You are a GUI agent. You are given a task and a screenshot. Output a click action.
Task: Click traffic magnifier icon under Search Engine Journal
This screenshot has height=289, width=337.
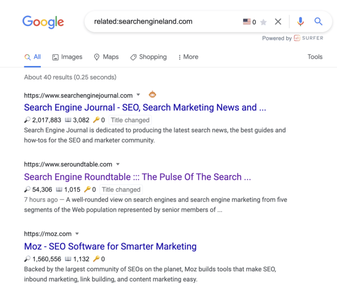coord(27,120)
